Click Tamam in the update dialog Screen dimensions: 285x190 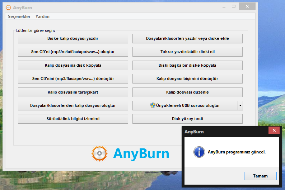click(260, 176)
